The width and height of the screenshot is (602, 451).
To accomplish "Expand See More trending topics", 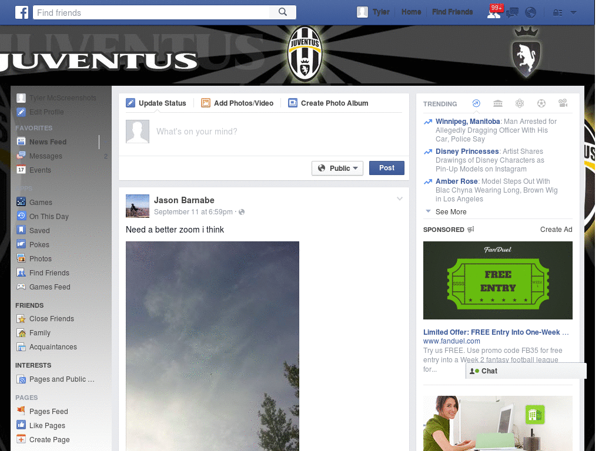I will point(451,211).
